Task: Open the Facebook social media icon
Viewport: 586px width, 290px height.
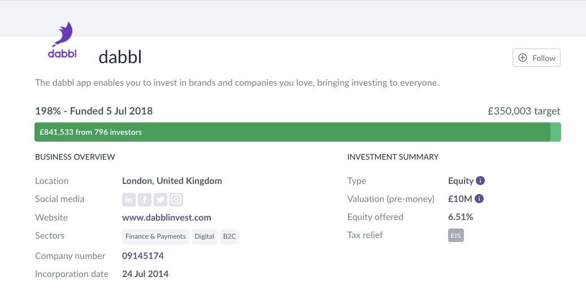Action: [145, 200]
